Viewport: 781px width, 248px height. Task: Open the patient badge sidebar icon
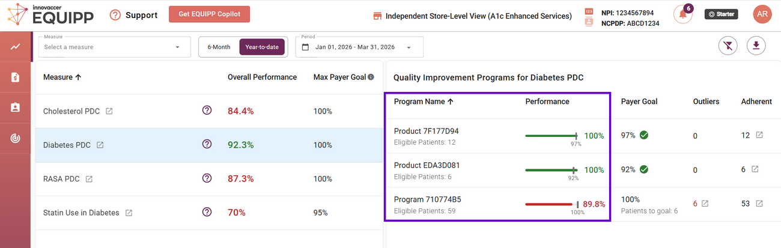click(15, 107)
